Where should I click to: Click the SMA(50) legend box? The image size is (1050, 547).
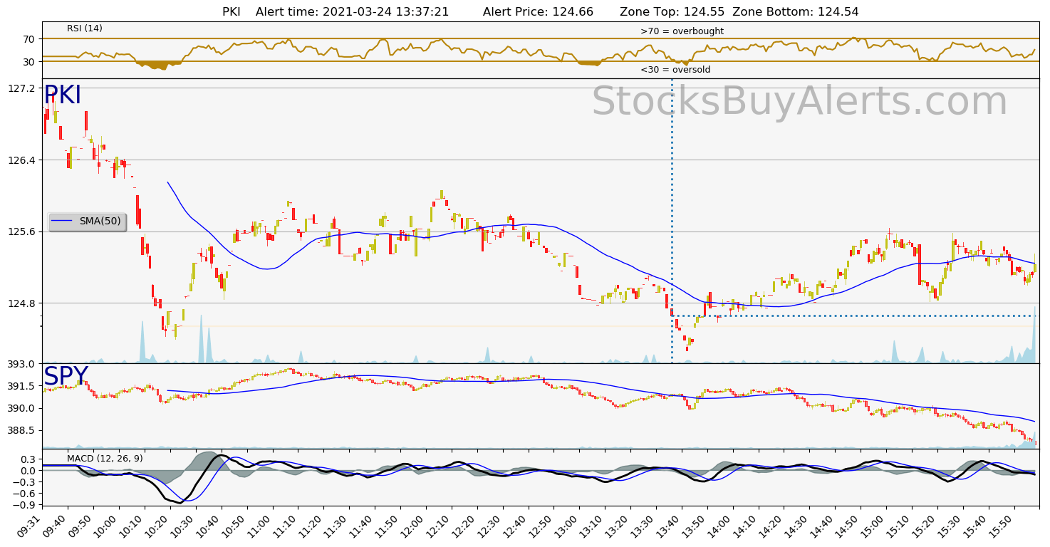coord(87,222)
